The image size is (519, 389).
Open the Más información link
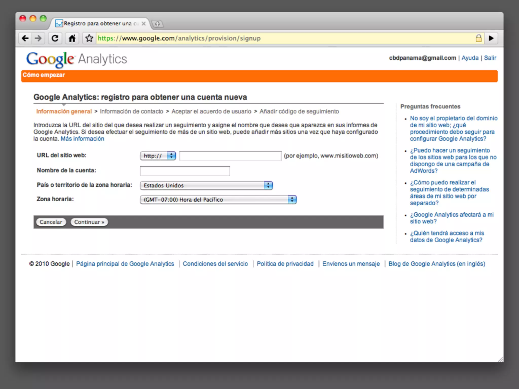(82, 139)
